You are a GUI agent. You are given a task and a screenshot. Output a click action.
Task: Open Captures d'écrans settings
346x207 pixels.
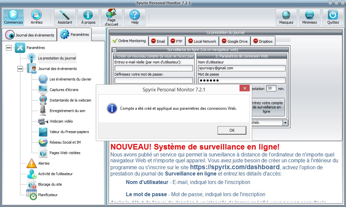click(64, 90)
